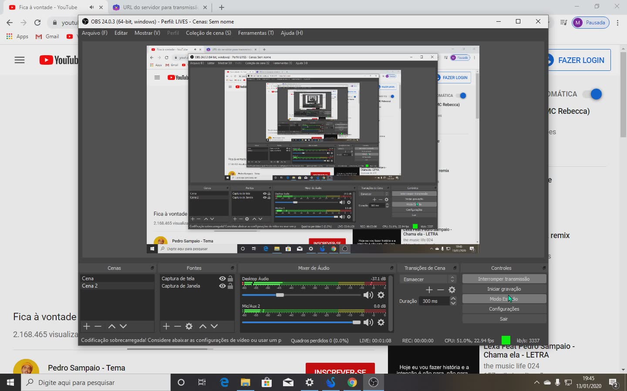
Task: Move source down in Fontes panel
Action: [x=214, y=326]
